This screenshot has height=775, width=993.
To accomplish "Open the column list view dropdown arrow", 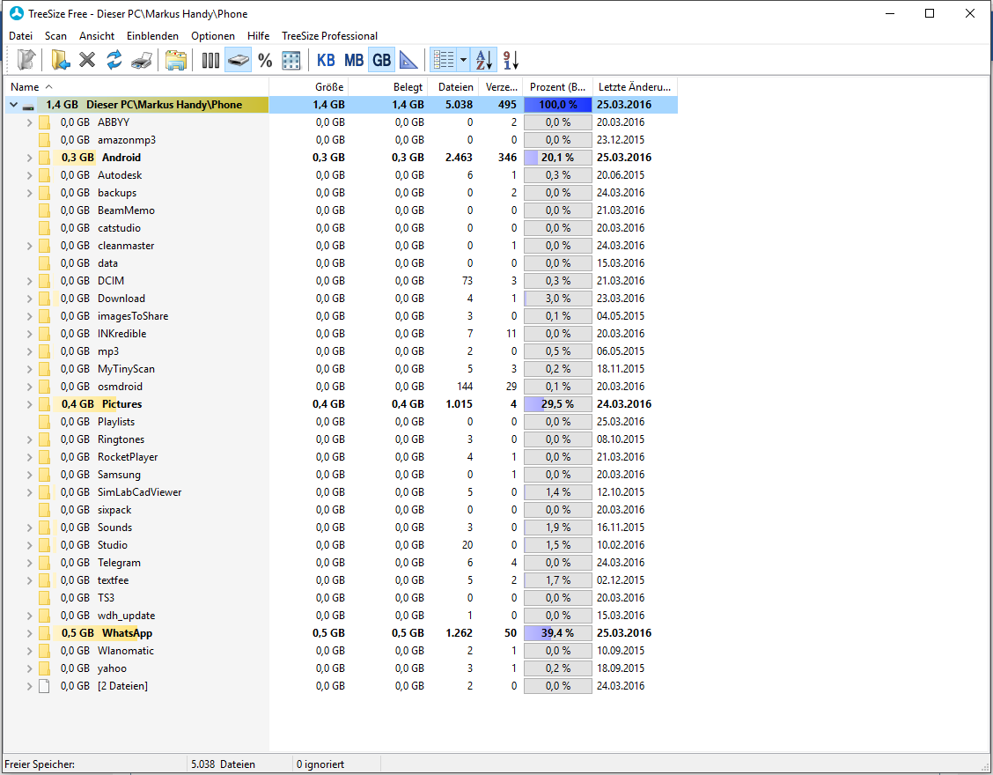I will pos(464,60).
